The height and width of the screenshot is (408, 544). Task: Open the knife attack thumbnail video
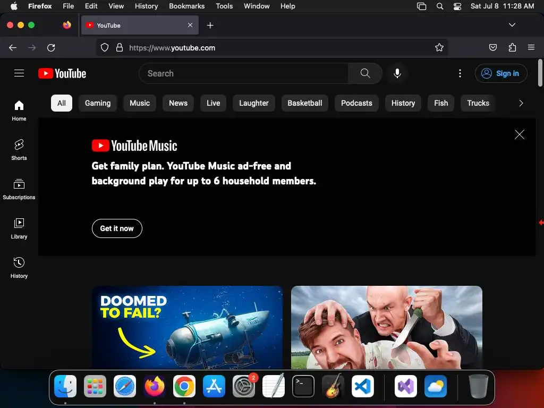[387, 327]
